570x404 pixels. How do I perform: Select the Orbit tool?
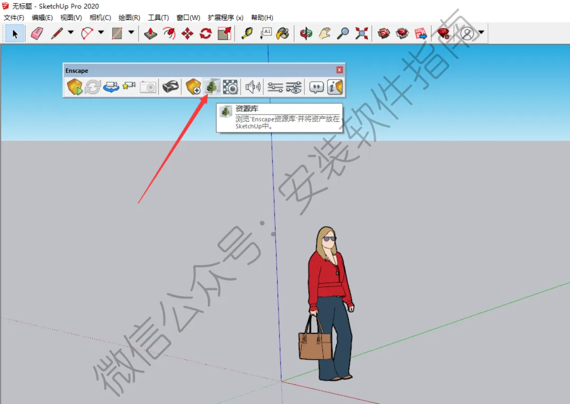point(306,33)
